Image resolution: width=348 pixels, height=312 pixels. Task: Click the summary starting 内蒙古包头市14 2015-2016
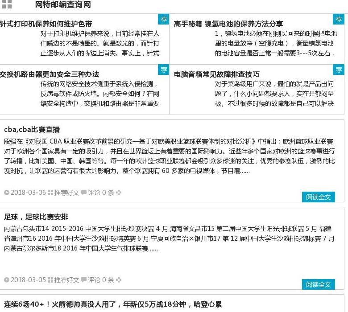tap(170, 238)
